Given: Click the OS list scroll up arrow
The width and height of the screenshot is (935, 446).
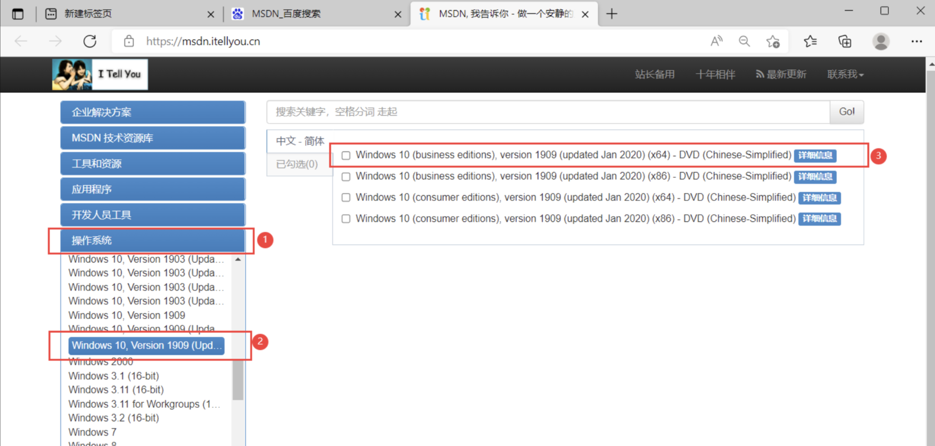Looking at the screenshot, I should (x=238, y=259).
